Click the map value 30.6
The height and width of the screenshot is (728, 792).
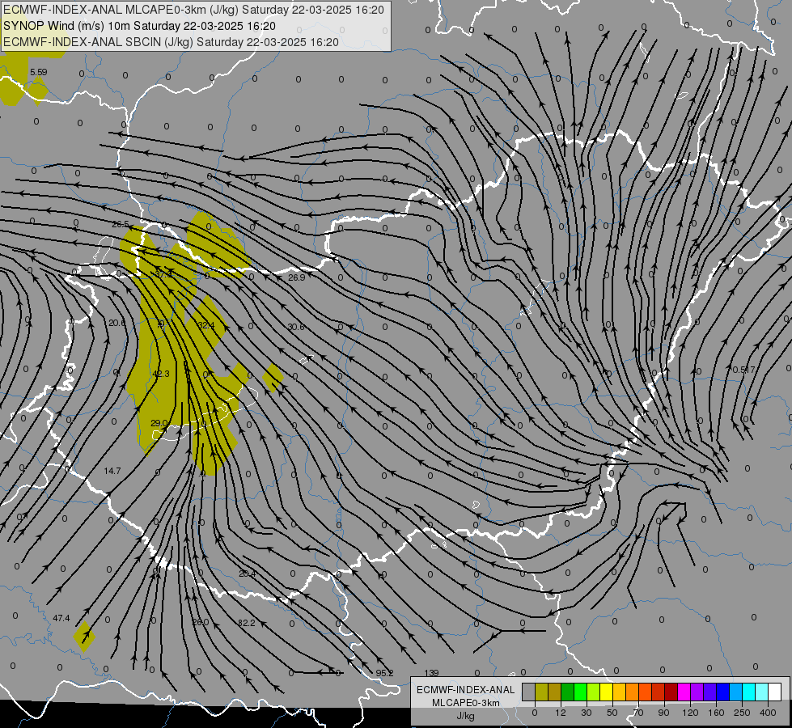pyautogui.click(x=296, y=327)
